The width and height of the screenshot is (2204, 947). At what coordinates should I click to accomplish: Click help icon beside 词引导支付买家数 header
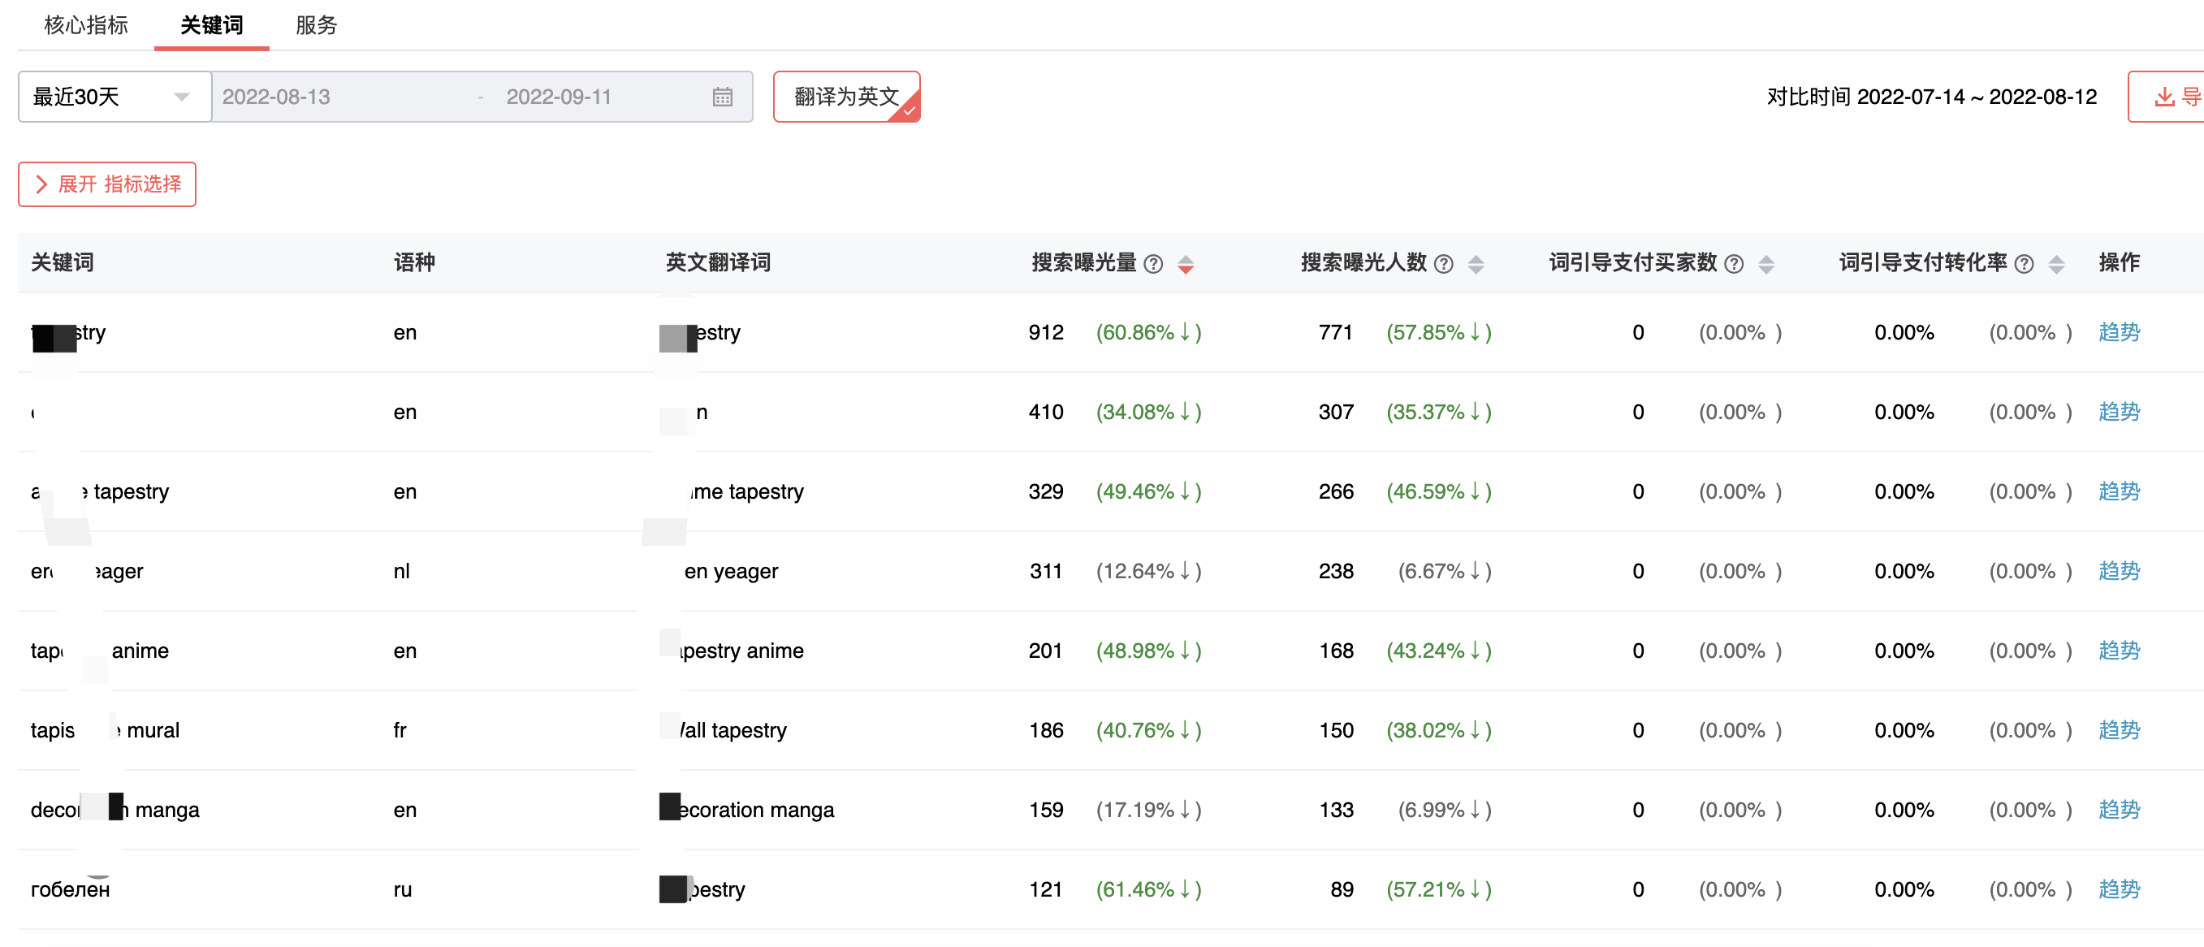(x=1734, y=263)
